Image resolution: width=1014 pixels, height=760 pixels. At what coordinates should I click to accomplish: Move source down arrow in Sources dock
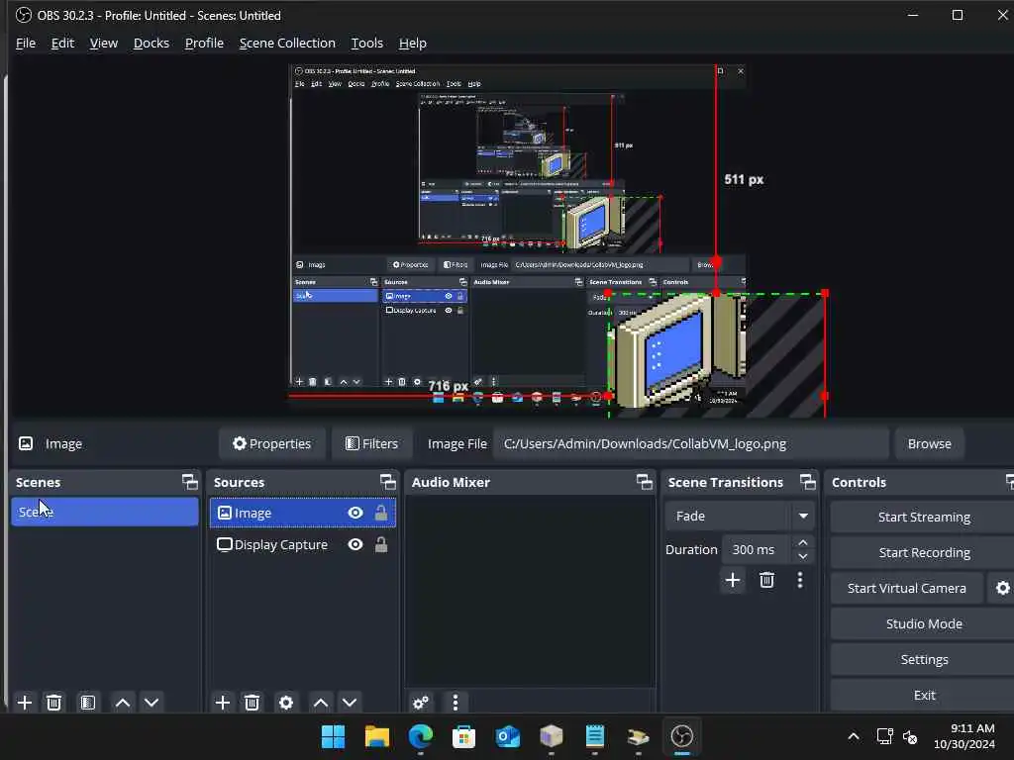(x=350, y=703)
